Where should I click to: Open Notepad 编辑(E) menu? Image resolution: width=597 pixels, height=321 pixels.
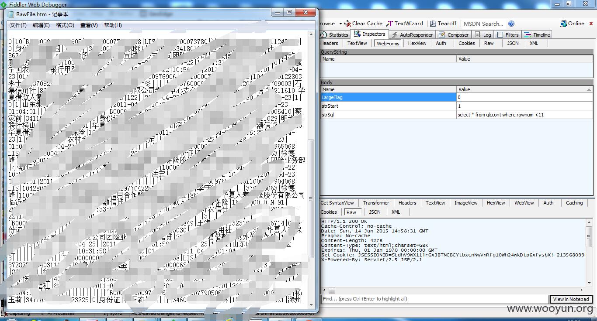[x=41, y=25]
